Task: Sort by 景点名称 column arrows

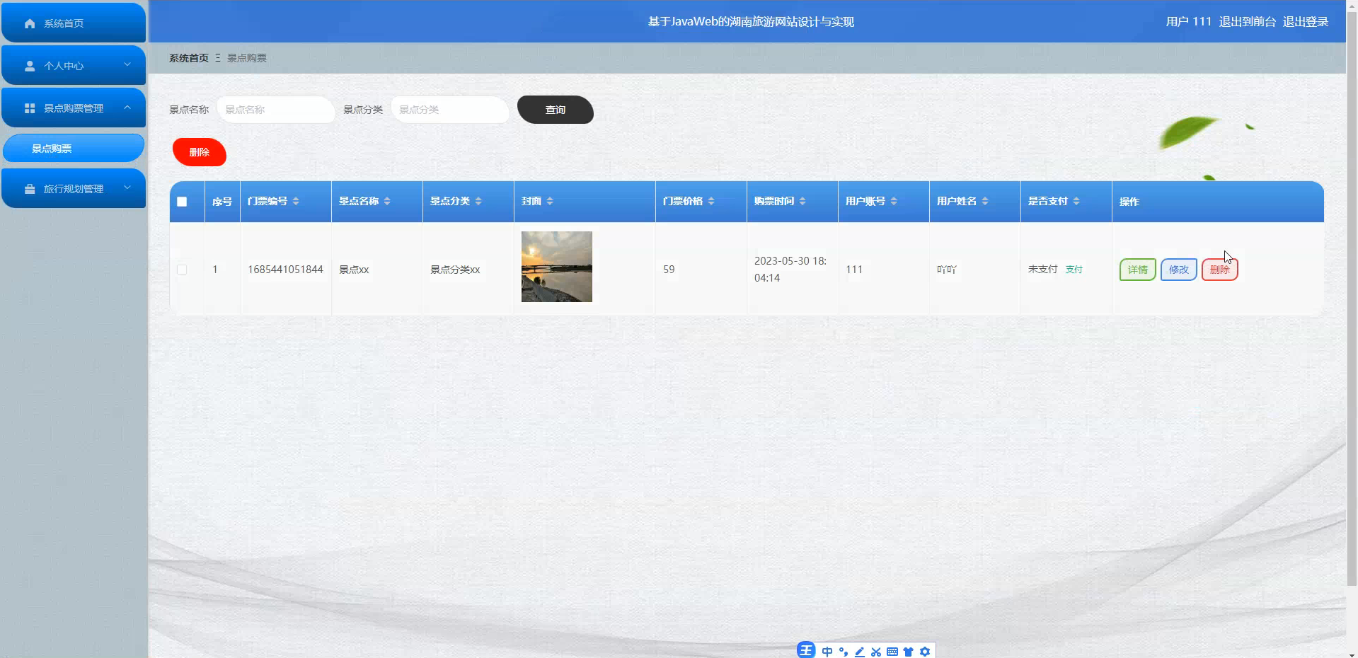Action: (x=387, y=202)
